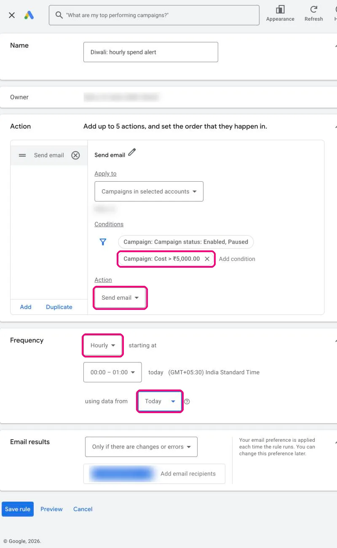This screenshot has width=337, height=548.
Task: Click the blue conditions filter funnel icon
Action: click(103, 242)
